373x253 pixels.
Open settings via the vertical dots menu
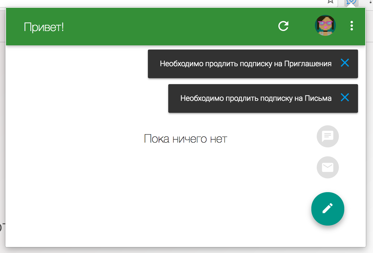351,26
